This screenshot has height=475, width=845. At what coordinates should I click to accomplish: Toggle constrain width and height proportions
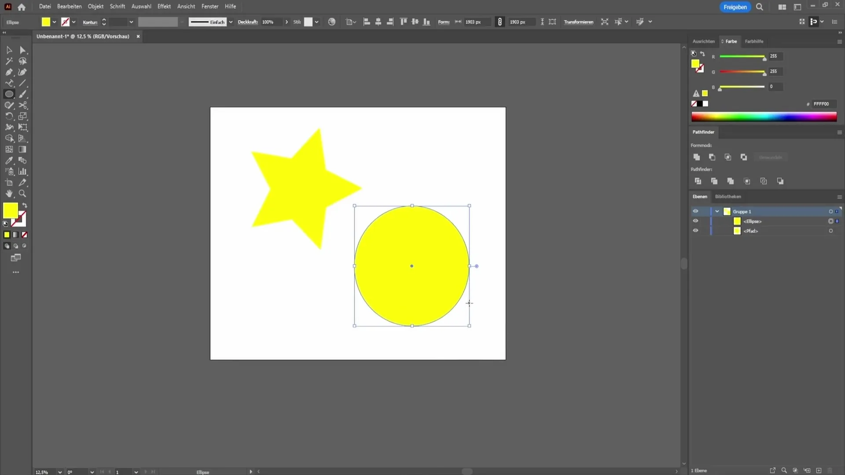[x=500, y=22]
